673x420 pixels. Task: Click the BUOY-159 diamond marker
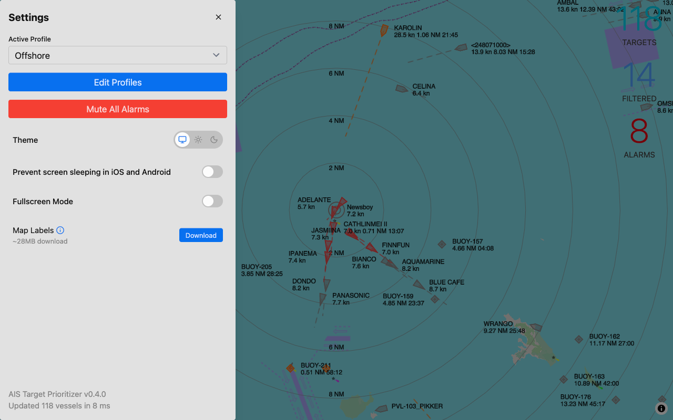(x=435, y=299)
